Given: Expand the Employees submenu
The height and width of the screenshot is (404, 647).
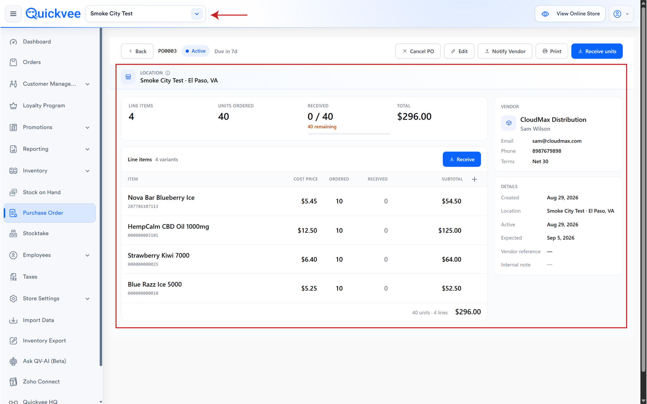Looking at the screenshot, I should coord(87,255).
